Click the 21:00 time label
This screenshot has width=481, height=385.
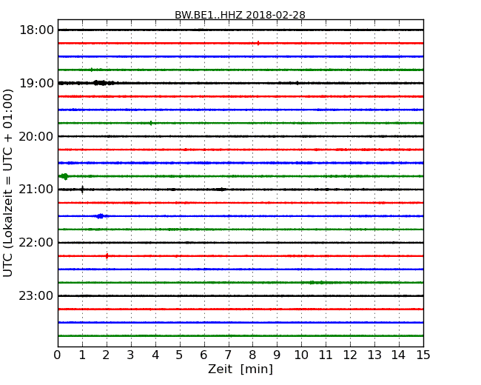(36, 190)
